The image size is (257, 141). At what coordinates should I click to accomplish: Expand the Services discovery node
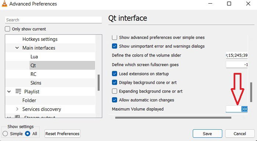[x=17, y=109]
